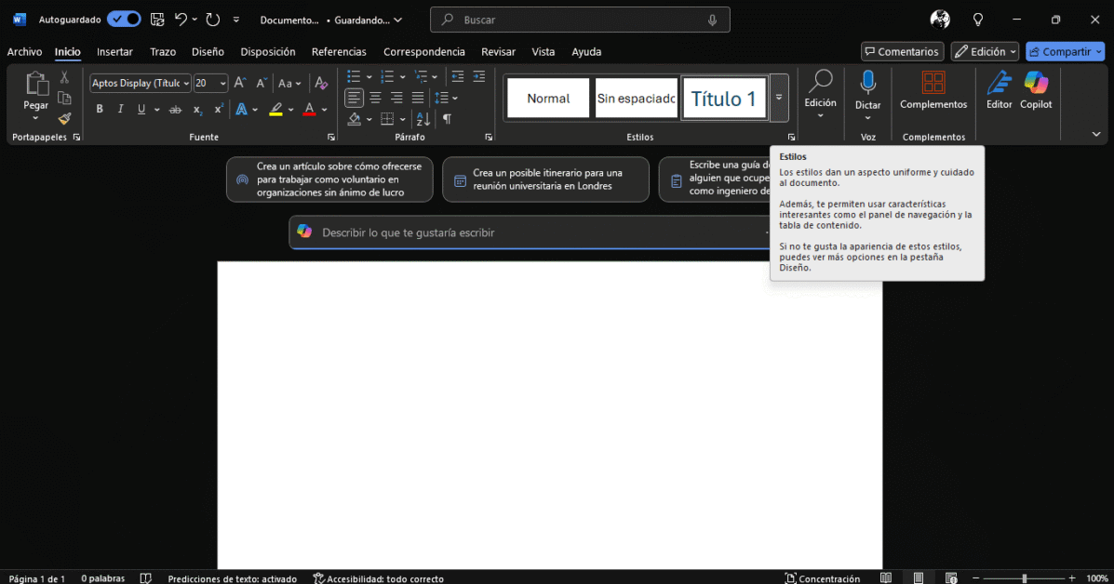Show paragraph marks with pilcrow icon

(447, 119)
